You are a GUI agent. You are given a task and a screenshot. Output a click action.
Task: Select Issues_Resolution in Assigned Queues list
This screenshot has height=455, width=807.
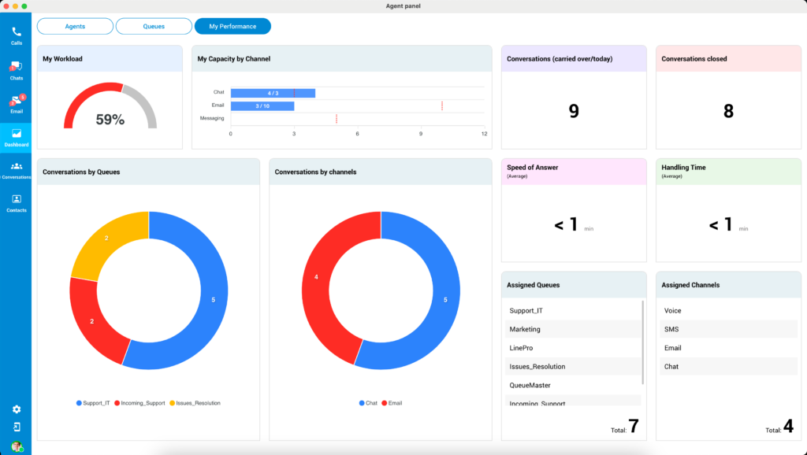(x=573, y=367)
